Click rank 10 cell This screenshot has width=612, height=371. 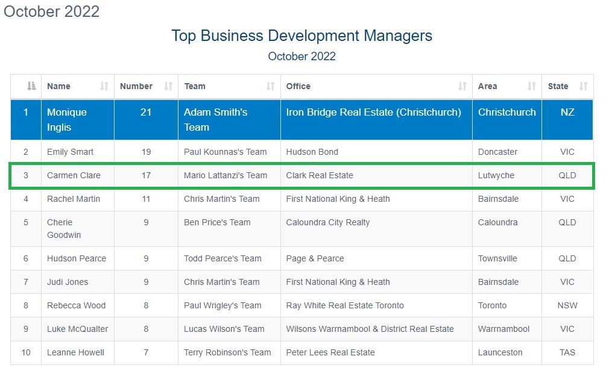[x=26, y=353]
